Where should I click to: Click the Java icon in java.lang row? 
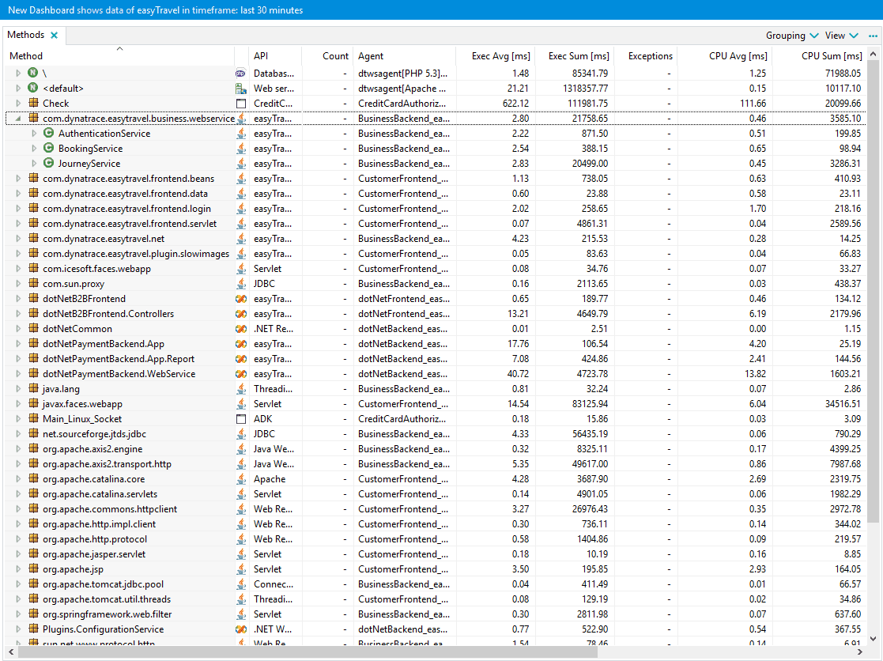point(241,389)
